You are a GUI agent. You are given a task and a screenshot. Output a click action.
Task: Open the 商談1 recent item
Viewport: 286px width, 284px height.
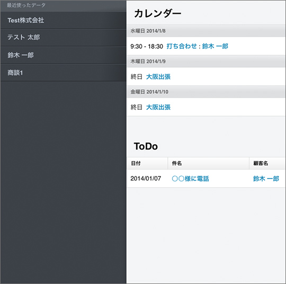[x=64, y=73]
